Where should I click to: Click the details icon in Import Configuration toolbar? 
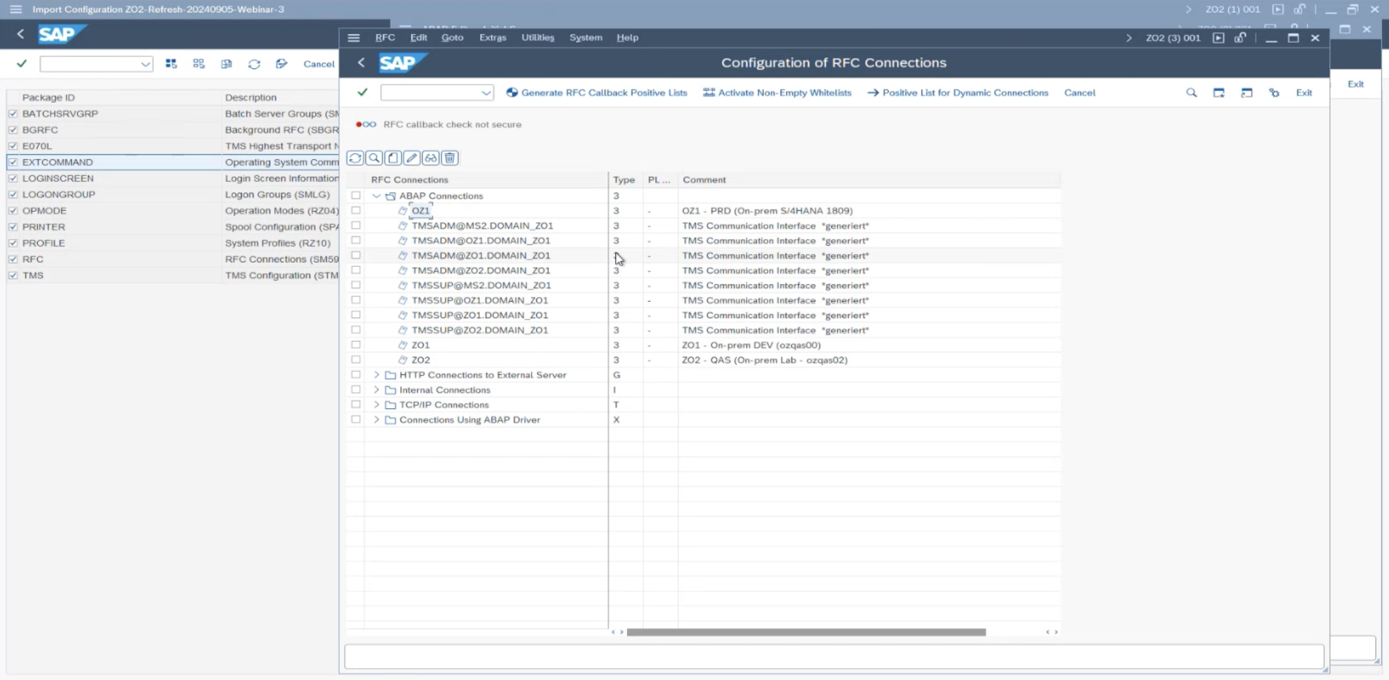coord(226,64)
